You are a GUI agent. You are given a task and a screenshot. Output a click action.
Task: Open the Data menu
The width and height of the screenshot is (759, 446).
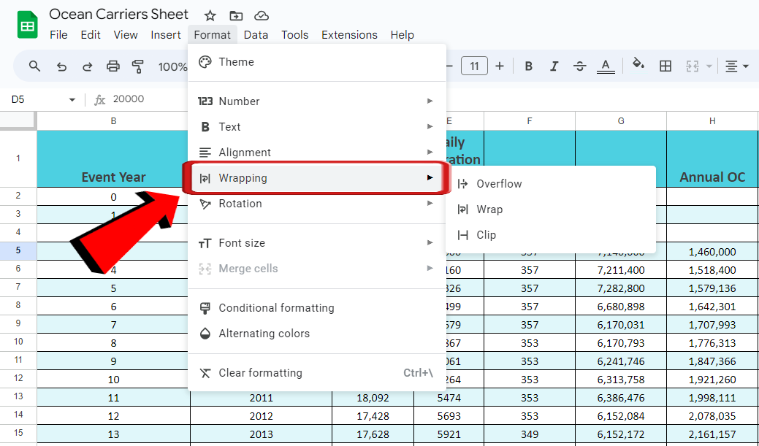256,34
